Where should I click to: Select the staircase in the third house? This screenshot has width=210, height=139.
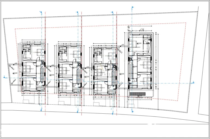(114, 78)
